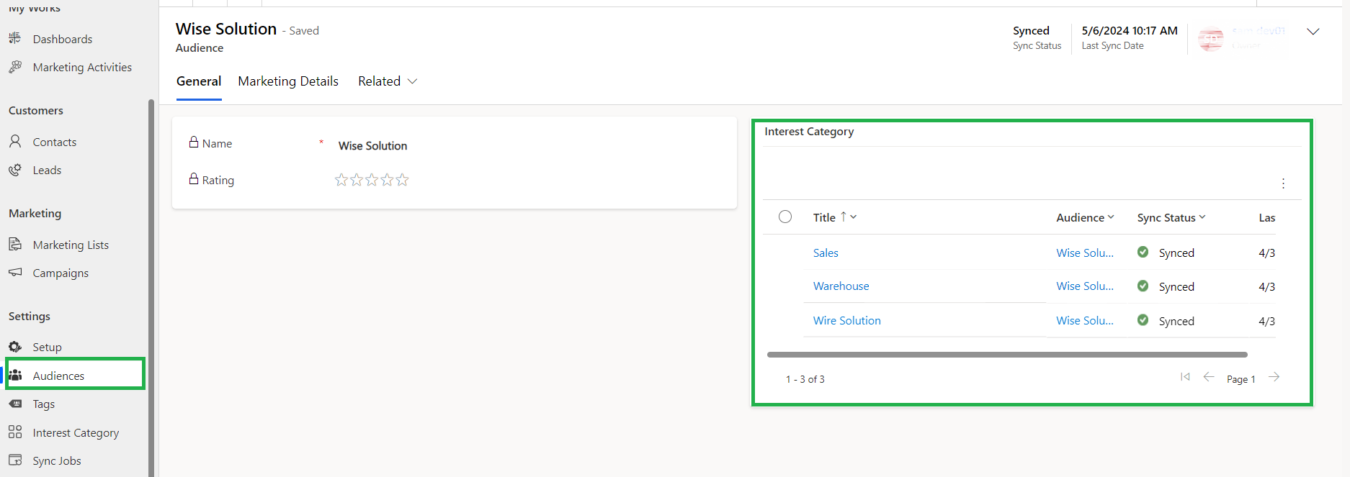Open Dashboards from the sidebar
Screen dimensions: 1350x477
pyautogui.click(x=62, y=39)
